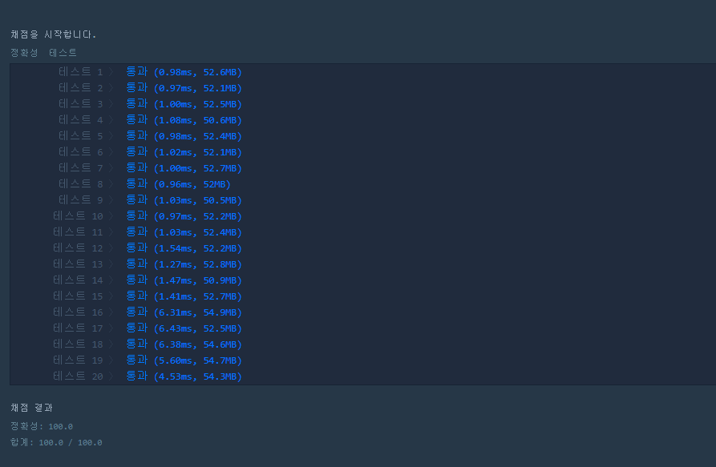Click the '테스트 20' label
The width and height of the screenshot is (716, 467).
(x=78, y=376)
